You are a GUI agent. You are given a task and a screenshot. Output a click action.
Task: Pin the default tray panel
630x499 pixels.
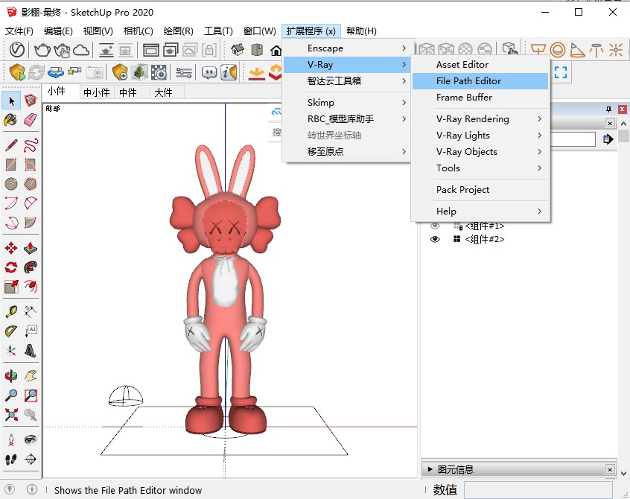click(608, 109)
